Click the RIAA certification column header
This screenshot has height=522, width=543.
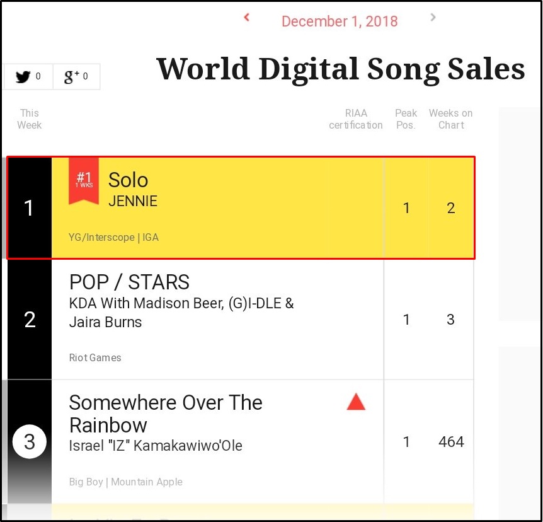pyautogui.click(x=355, y=119)
